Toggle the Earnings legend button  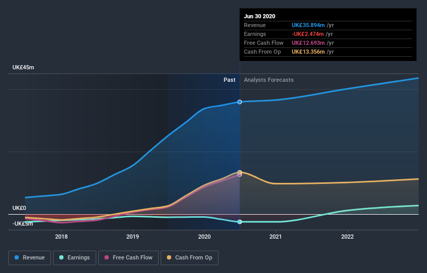[x=74, y=258]
